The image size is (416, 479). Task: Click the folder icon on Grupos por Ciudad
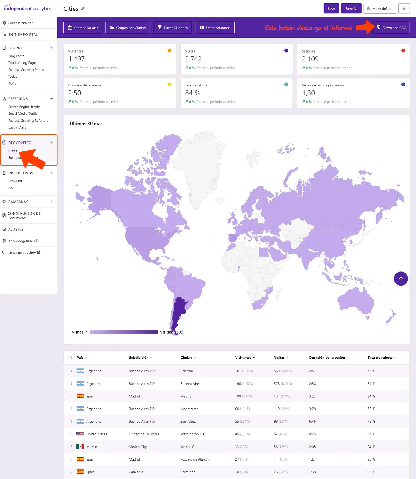click(x=112, y=28)
